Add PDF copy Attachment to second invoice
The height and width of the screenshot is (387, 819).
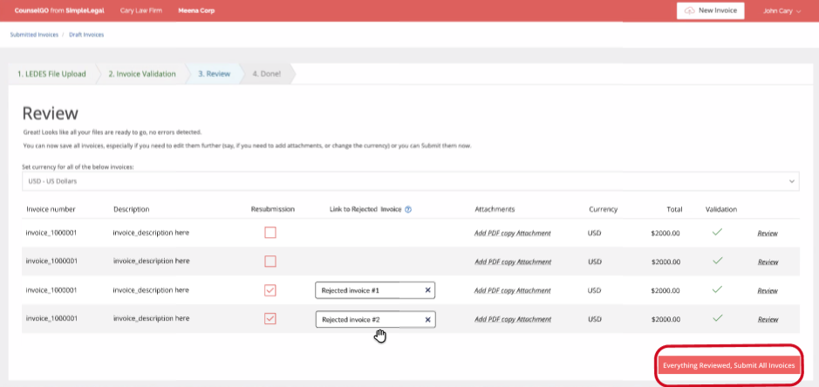[513, 261]
